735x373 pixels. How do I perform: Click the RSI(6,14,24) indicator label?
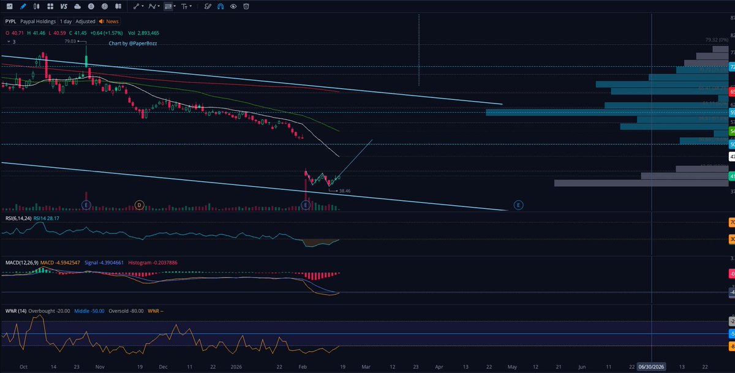click(x=17, y=218)
